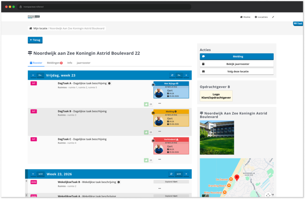Click the w24 week button

(179, 174)
